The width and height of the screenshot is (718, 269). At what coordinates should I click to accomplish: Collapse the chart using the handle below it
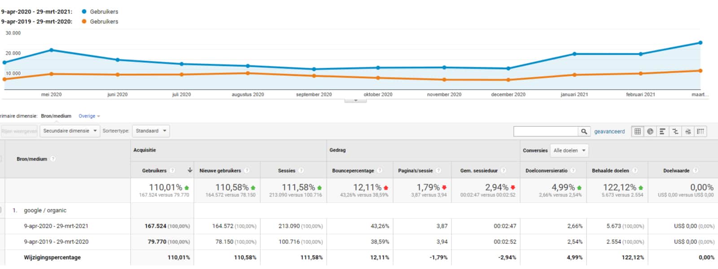(355, 100)
